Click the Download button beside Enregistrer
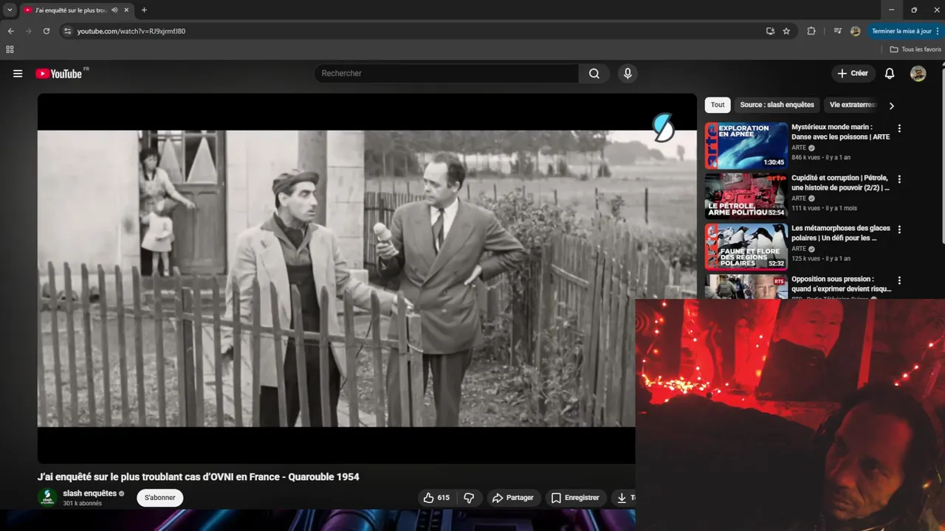Screen dimensions: 945x531 [x=623, y=498]
